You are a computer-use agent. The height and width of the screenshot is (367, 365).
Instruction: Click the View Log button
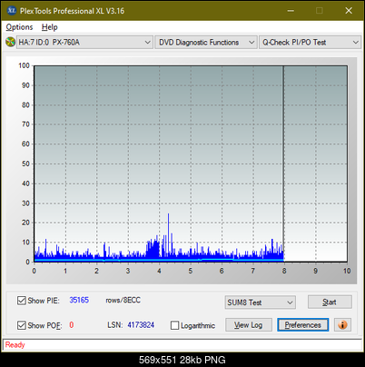(x=249, y=325)
